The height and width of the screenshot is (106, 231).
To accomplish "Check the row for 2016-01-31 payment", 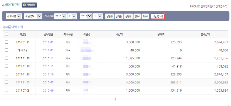I will click(6, 42).
